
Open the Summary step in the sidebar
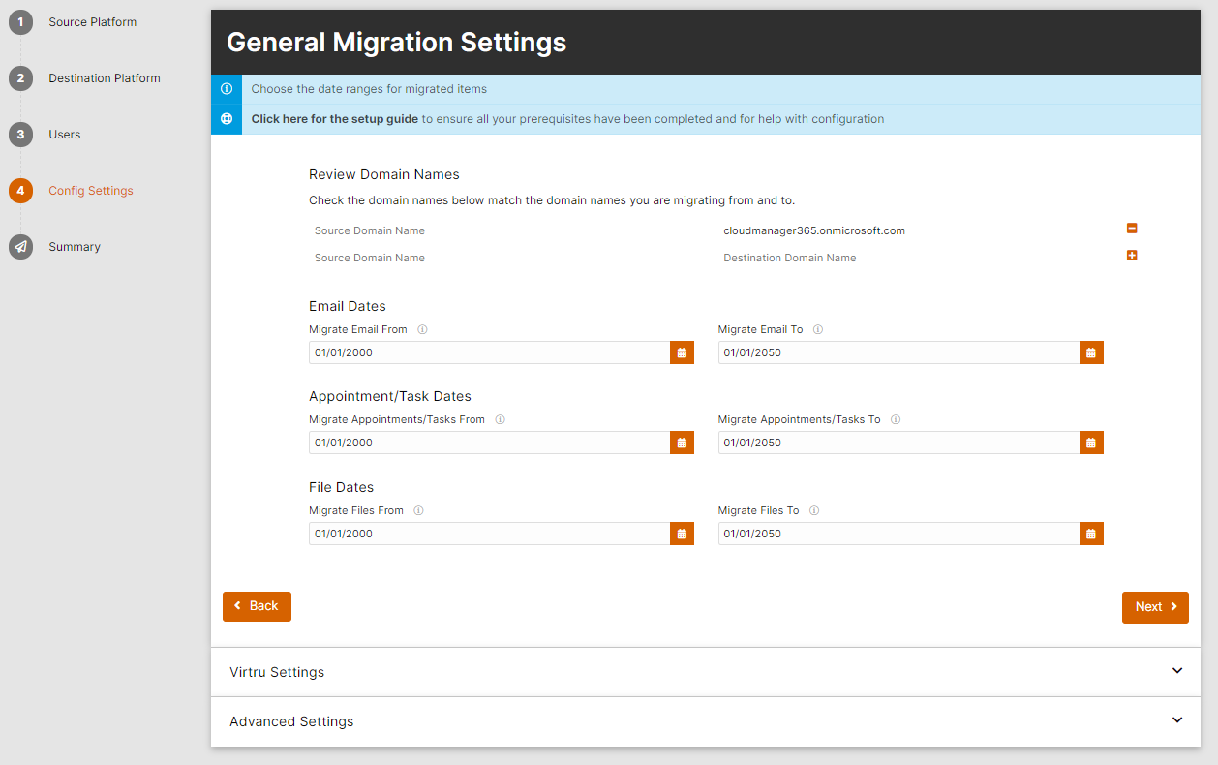point(75,247)
